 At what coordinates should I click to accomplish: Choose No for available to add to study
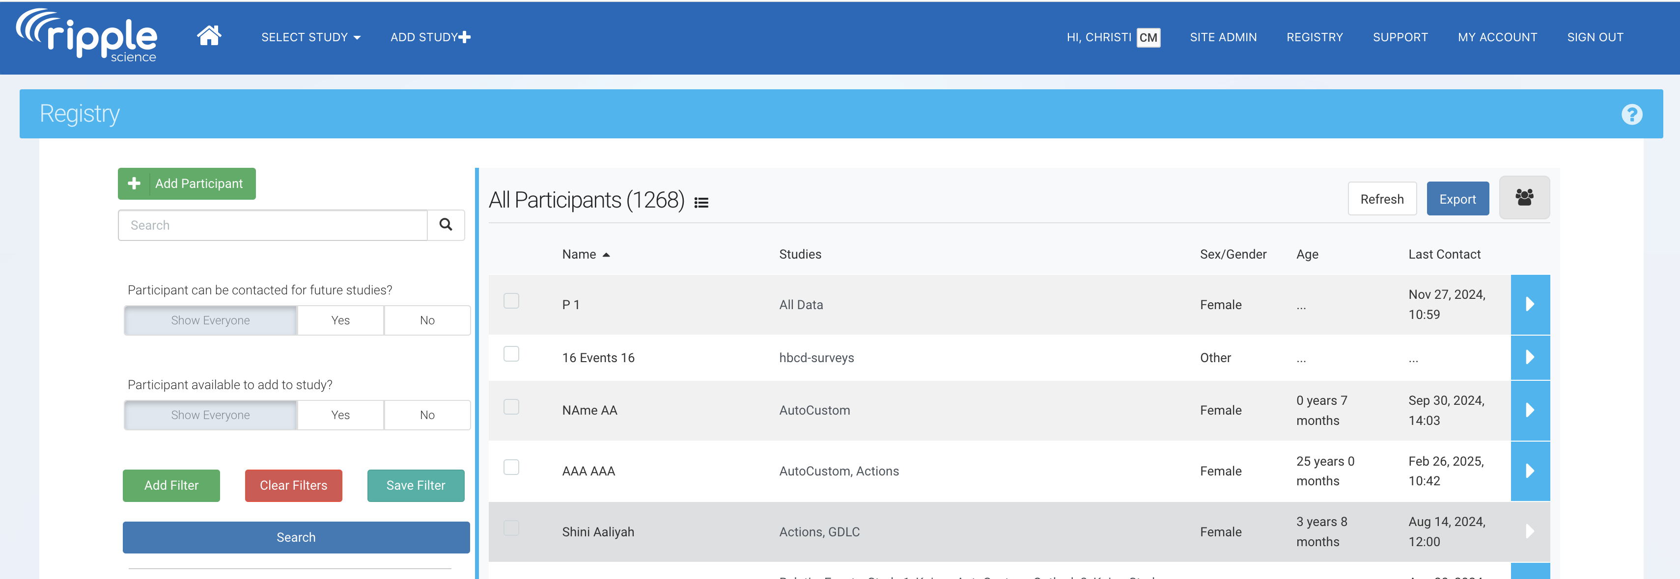click(x=426, y=415)
